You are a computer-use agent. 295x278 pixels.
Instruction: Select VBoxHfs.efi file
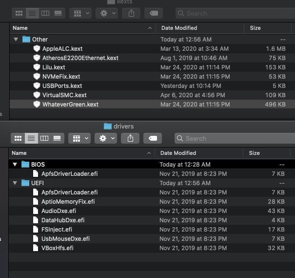[152, 248]
